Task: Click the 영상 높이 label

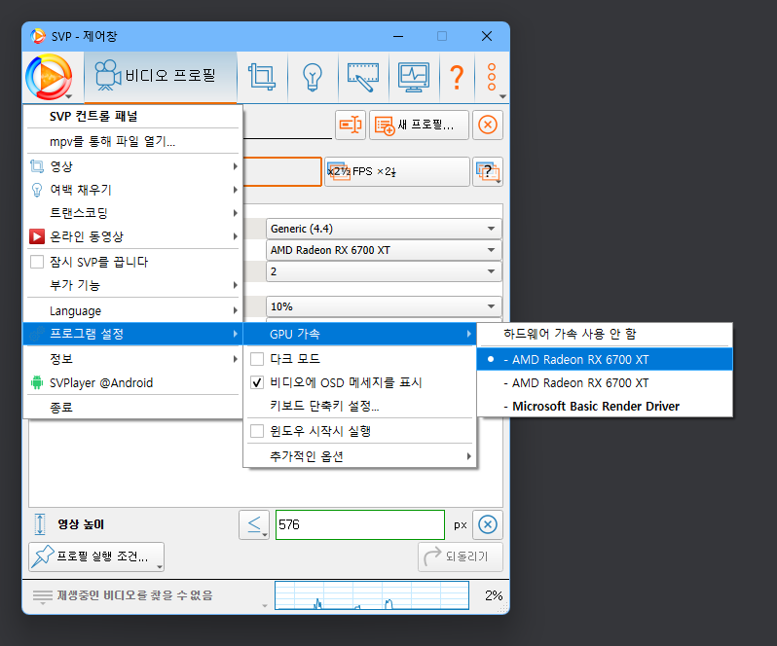Action: (81, 524)
